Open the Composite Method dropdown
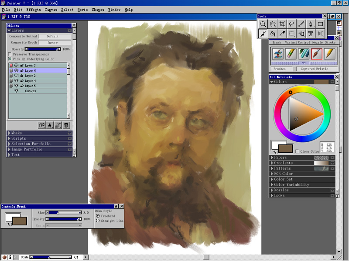The width and height of the screenshot is (349, 261). pos(55,36)
